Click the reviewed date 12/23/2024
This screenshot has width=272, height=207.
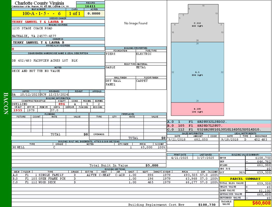(x=58, y=95)
